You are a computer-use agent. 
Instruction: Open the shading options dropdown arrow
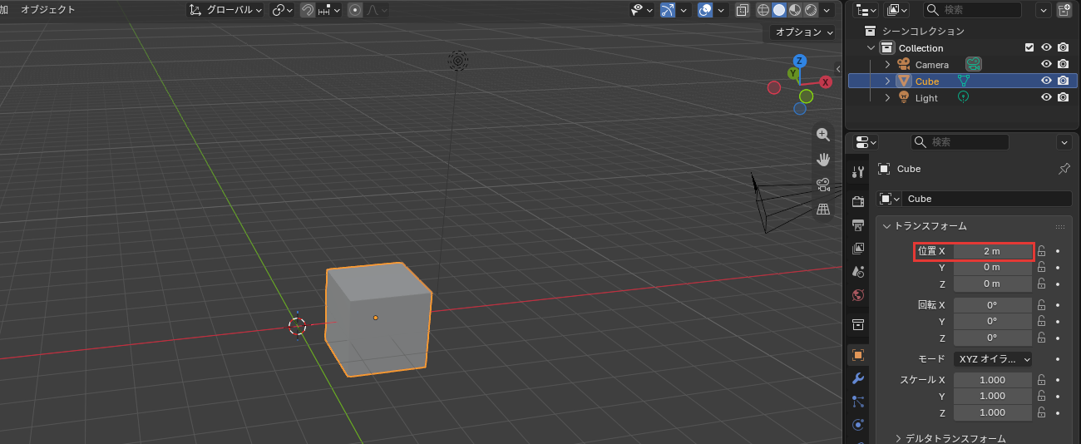click(827, 10)
